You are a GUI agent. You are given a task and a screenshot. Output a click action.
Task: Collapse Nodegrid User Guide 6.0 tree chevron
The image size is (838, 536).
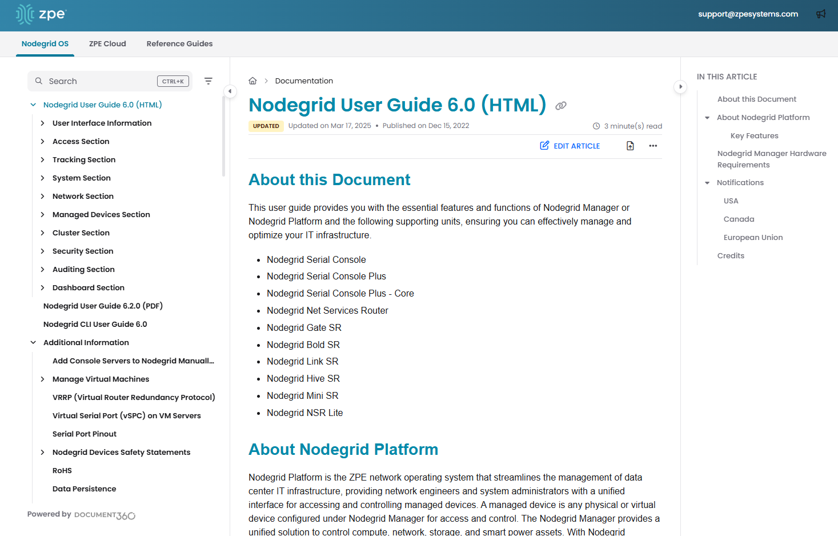33,105
